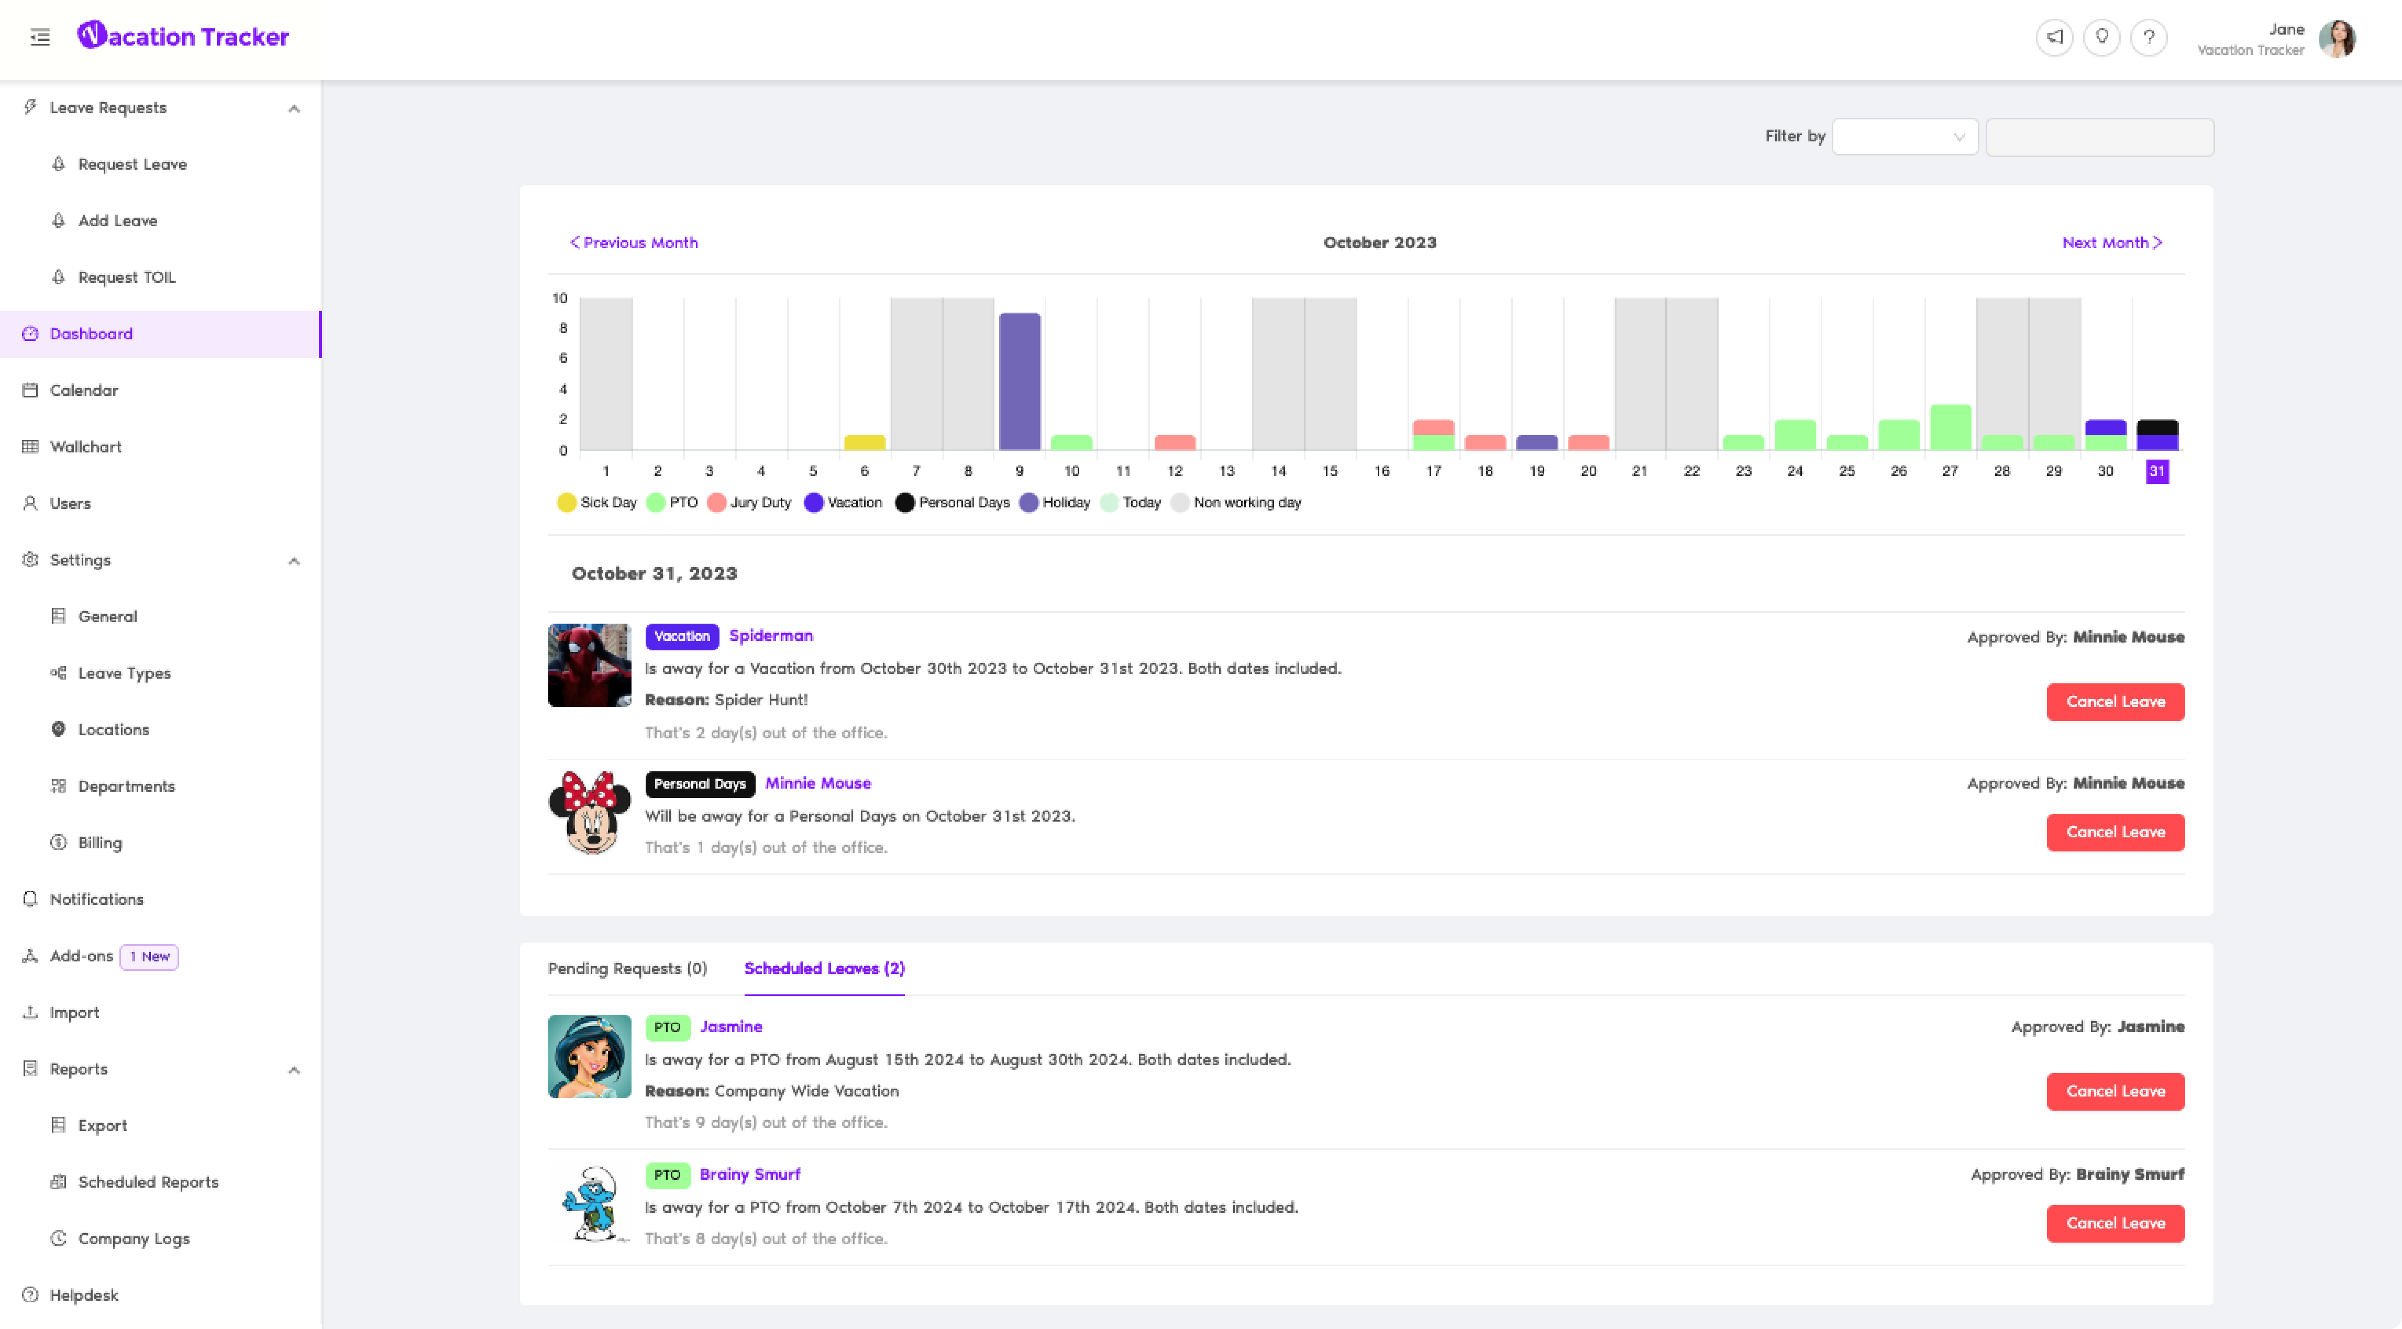Screen dimensions: 2402x1329
Task: Open Brainy Smurf's profile name link
Action: (x=750, y=1174)
